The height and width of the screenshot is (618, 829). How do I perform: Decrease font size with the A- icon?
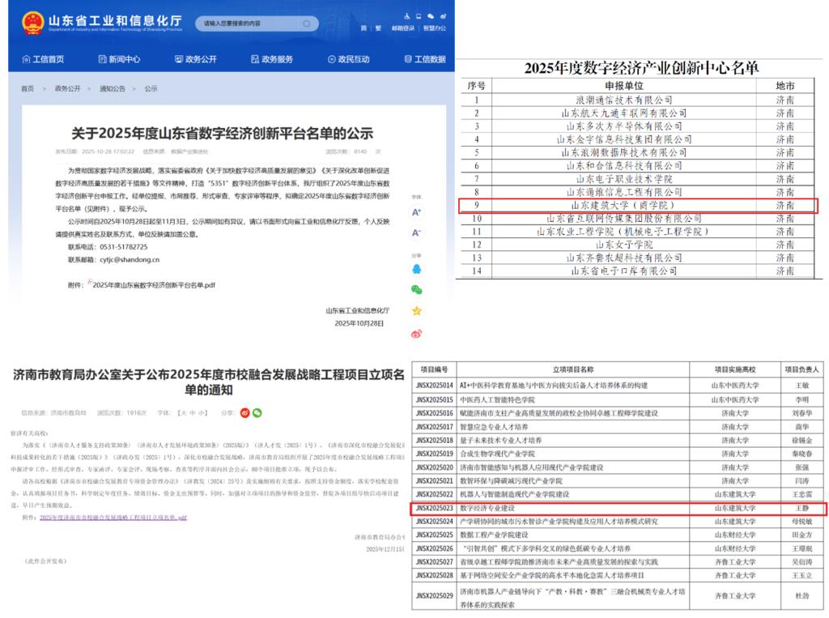pos(416,232)
